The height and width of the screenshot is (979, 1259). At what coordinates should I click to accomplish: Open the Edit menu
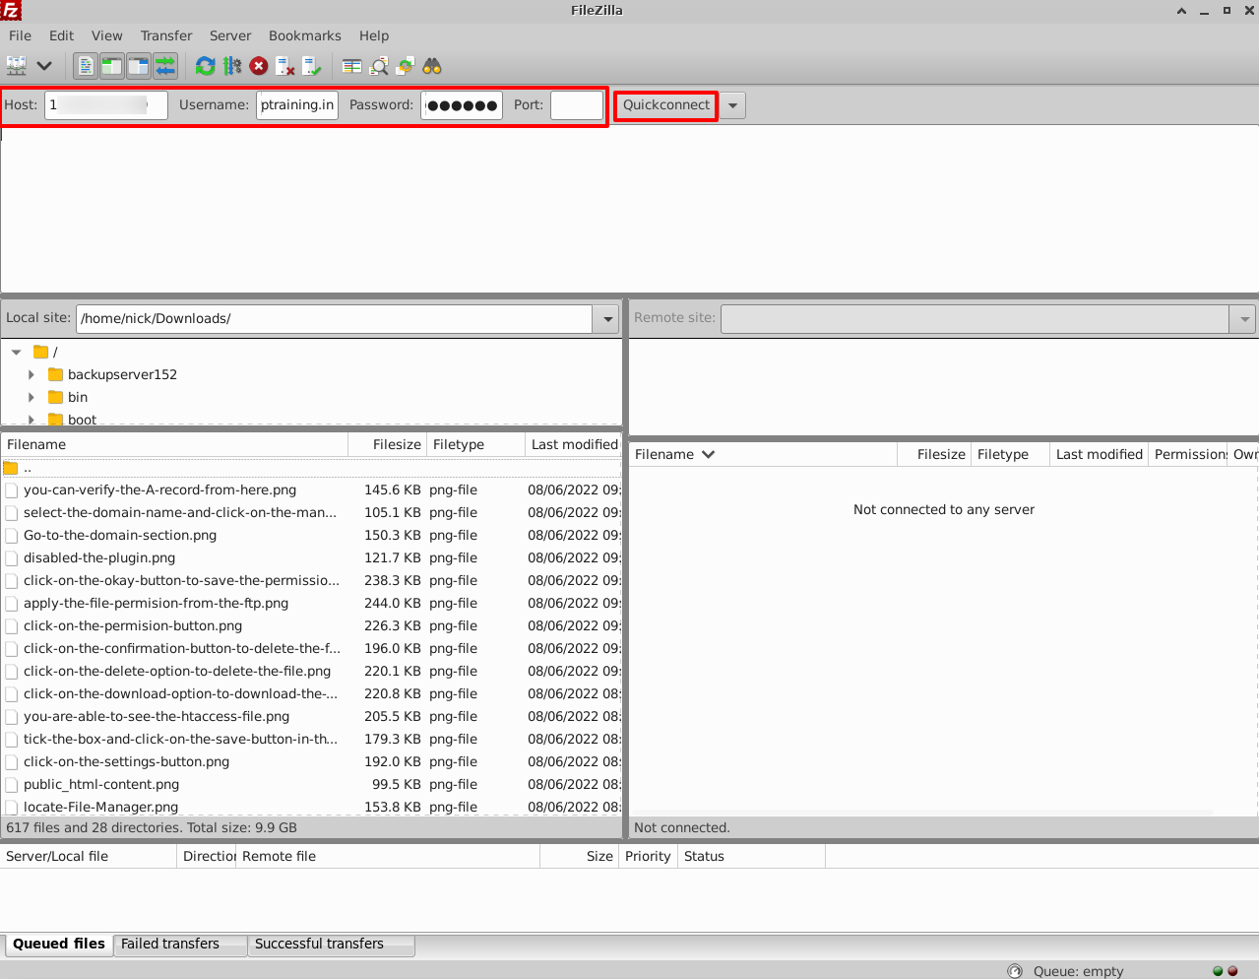tap(62, 35)
